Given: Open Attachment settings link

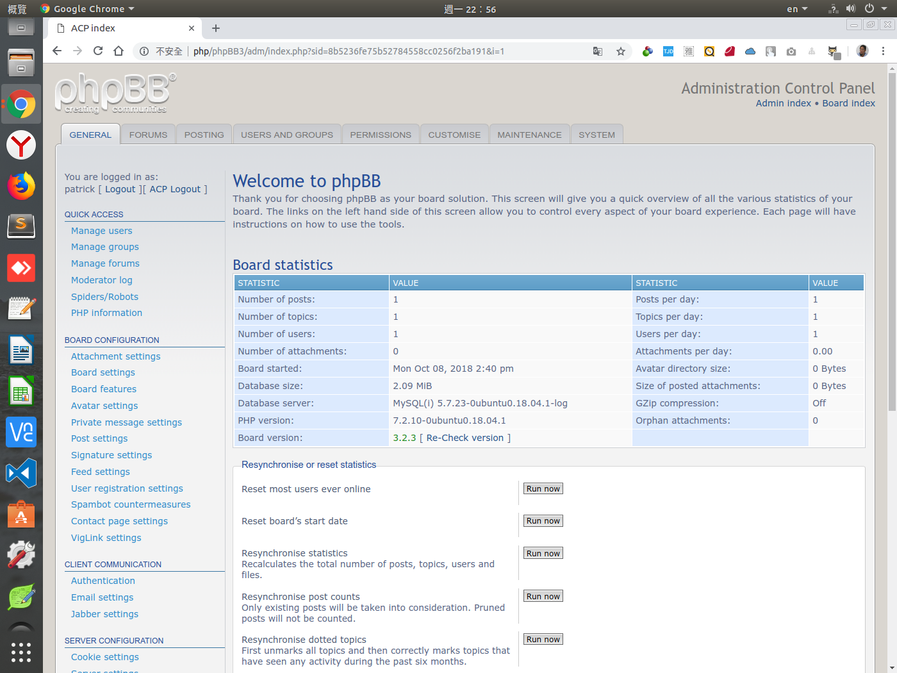Looking at the screenshot, I should point(116,356).
